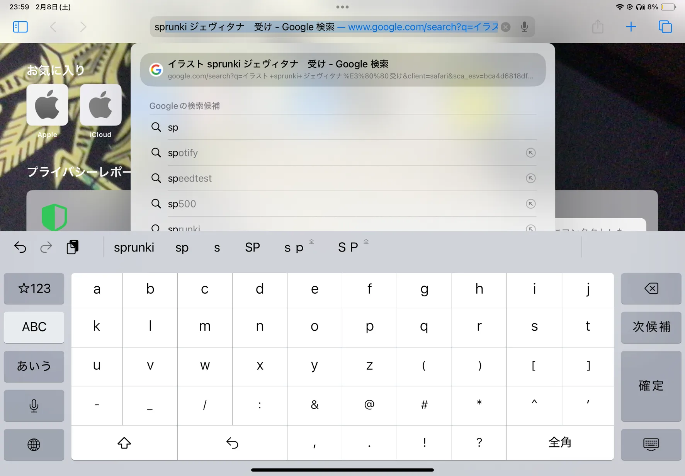Screen dimensions: 685x476
Task: Toggle the shift arrow key
Action: [124, 443]
